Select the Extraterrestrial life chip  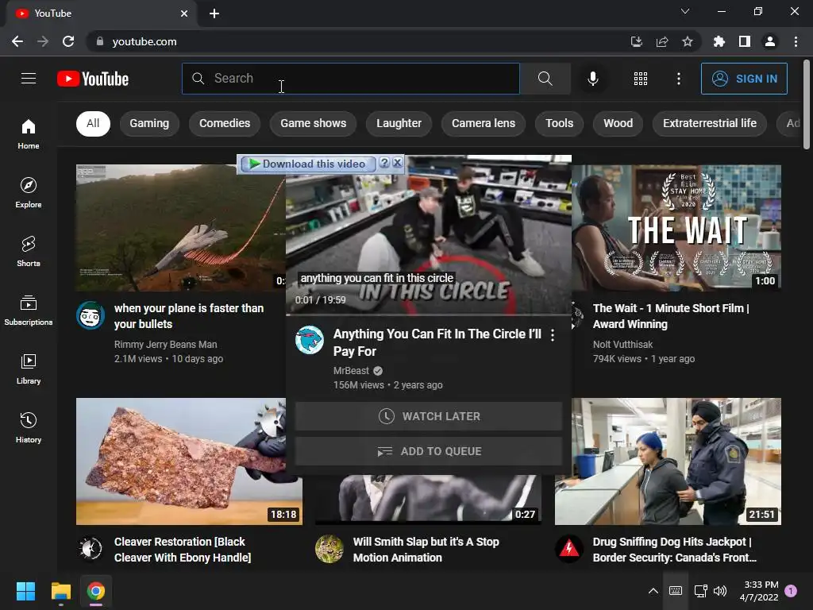click(709, 123)
